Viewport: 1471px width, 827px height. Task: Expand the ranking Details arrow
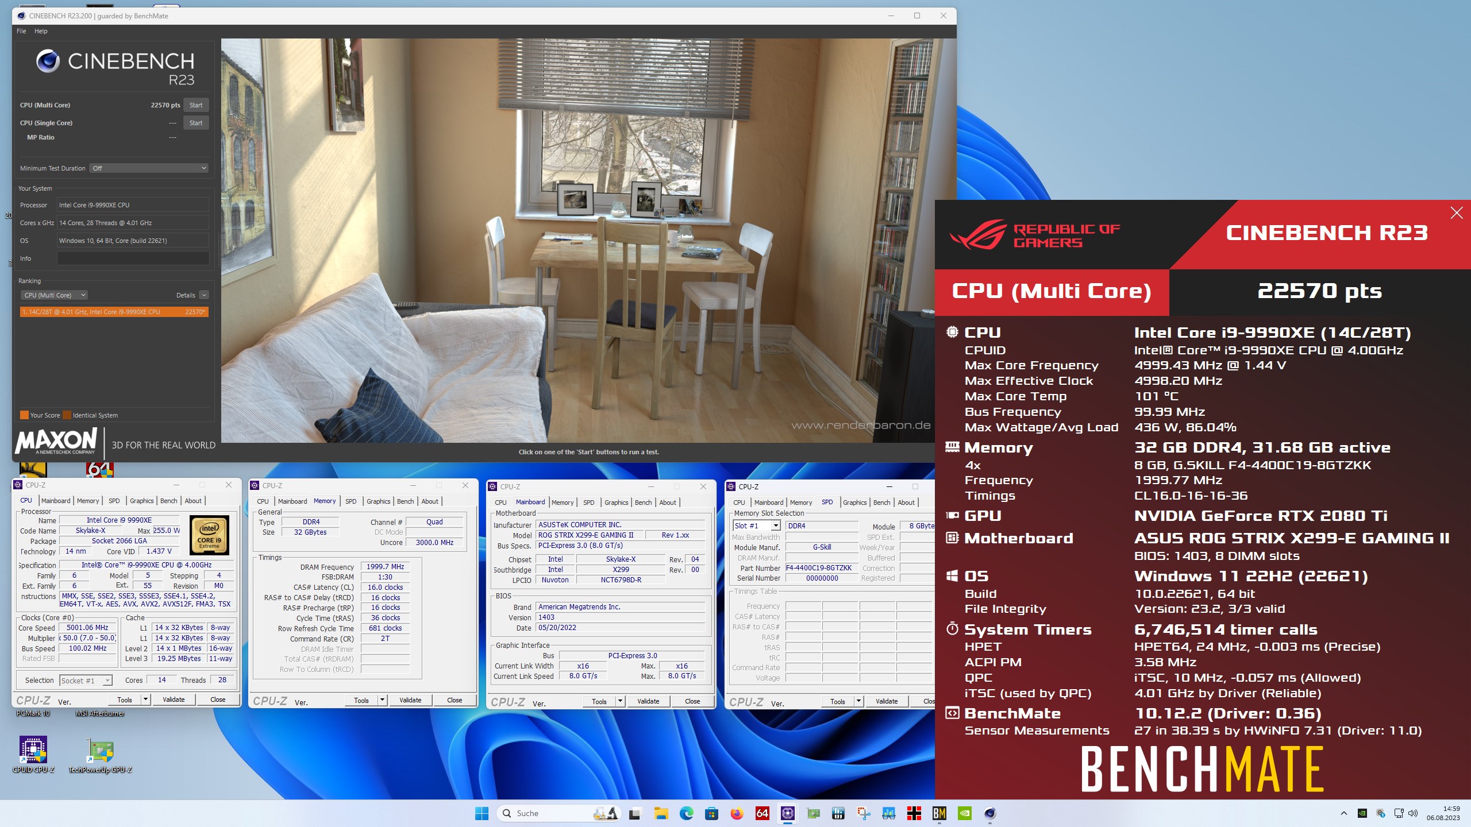pyautogui.click(x=204, y=295)
